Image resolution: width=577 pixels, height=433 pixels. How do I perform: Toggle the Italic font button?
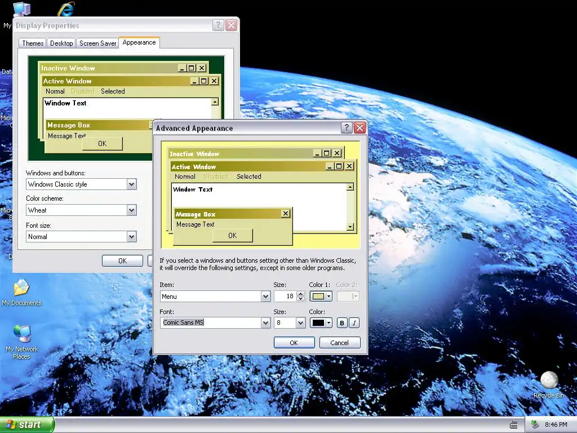point(354,323)
